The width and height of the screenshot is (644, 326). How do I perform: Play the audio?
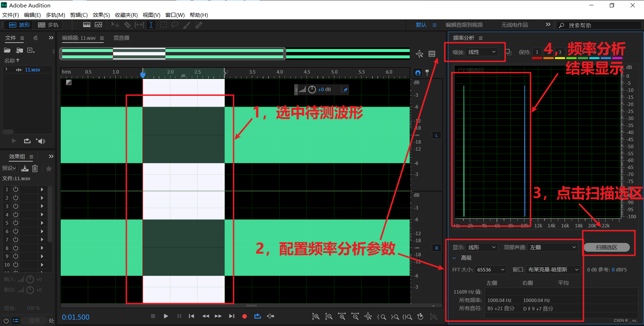point(166,316)
